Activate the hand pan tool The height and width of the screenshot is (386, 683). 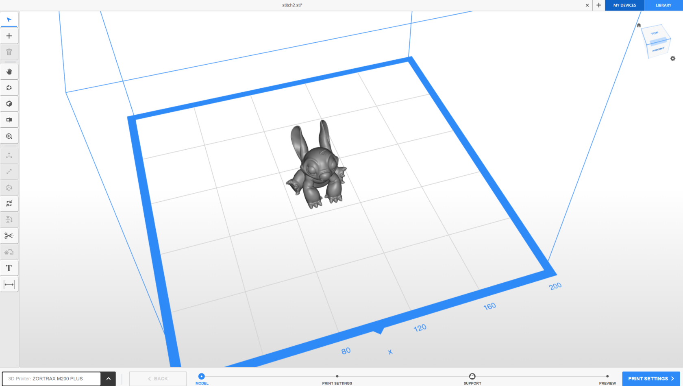(9, 72)
